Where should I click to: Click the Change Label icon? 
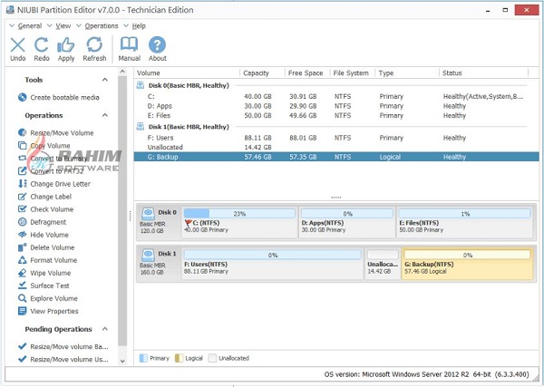click(x=22, y=197)
